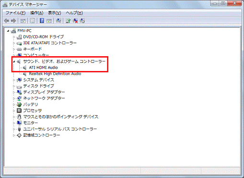Select the ユニバーサル シリアル バス コントローラー label

pos(60,129)
